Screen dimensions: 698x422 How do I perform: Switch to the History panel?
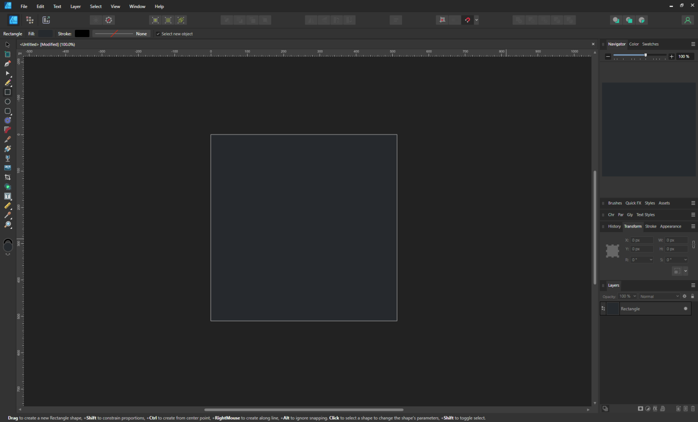pos(615,226)
